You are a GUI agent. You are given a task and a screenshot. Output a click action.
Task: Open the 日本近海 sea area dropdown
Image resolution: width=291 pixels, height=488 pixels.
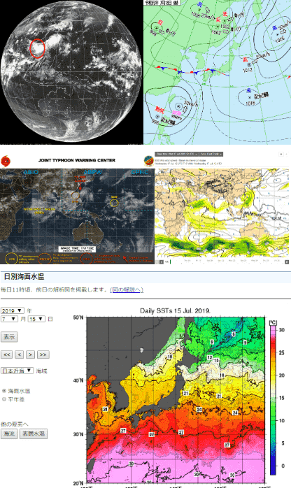(17, 371)
